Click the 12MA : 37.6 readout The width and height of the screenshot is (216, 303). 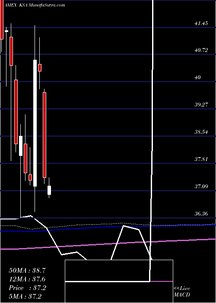coord(27,279)
